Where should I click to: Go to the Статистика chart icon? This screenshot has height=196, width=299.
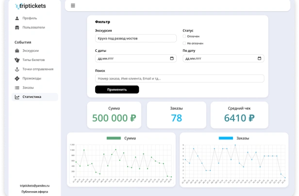(17, 97)
